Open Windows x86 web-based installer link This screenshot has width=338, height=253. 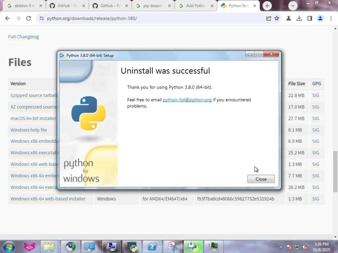pyautogui.click(x=33, y=164)
